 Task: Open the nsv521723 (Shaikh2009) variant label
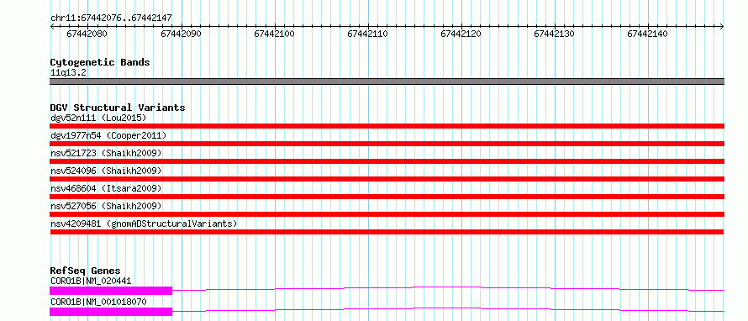(x=106, y=153)
